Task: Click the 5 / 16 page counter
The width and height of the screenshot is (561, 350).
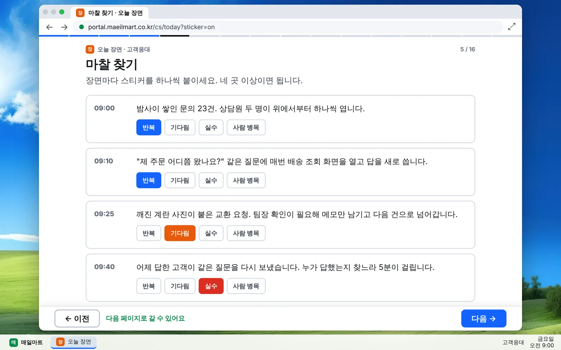Action: tap(468, 49)
